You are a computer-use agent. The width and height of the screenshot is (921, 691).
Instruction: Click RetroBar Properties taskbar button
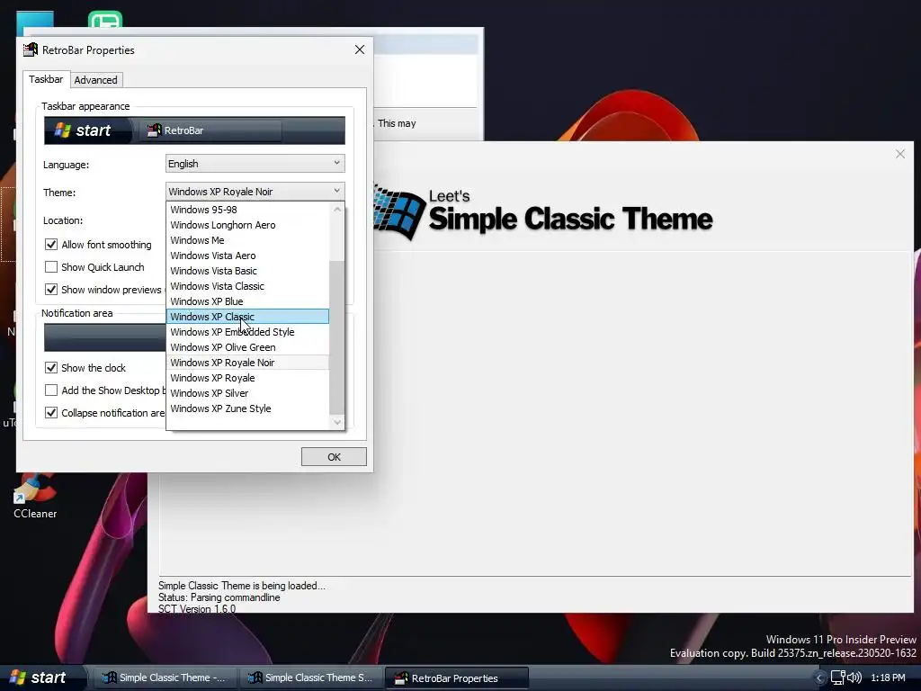pos(457,678)
